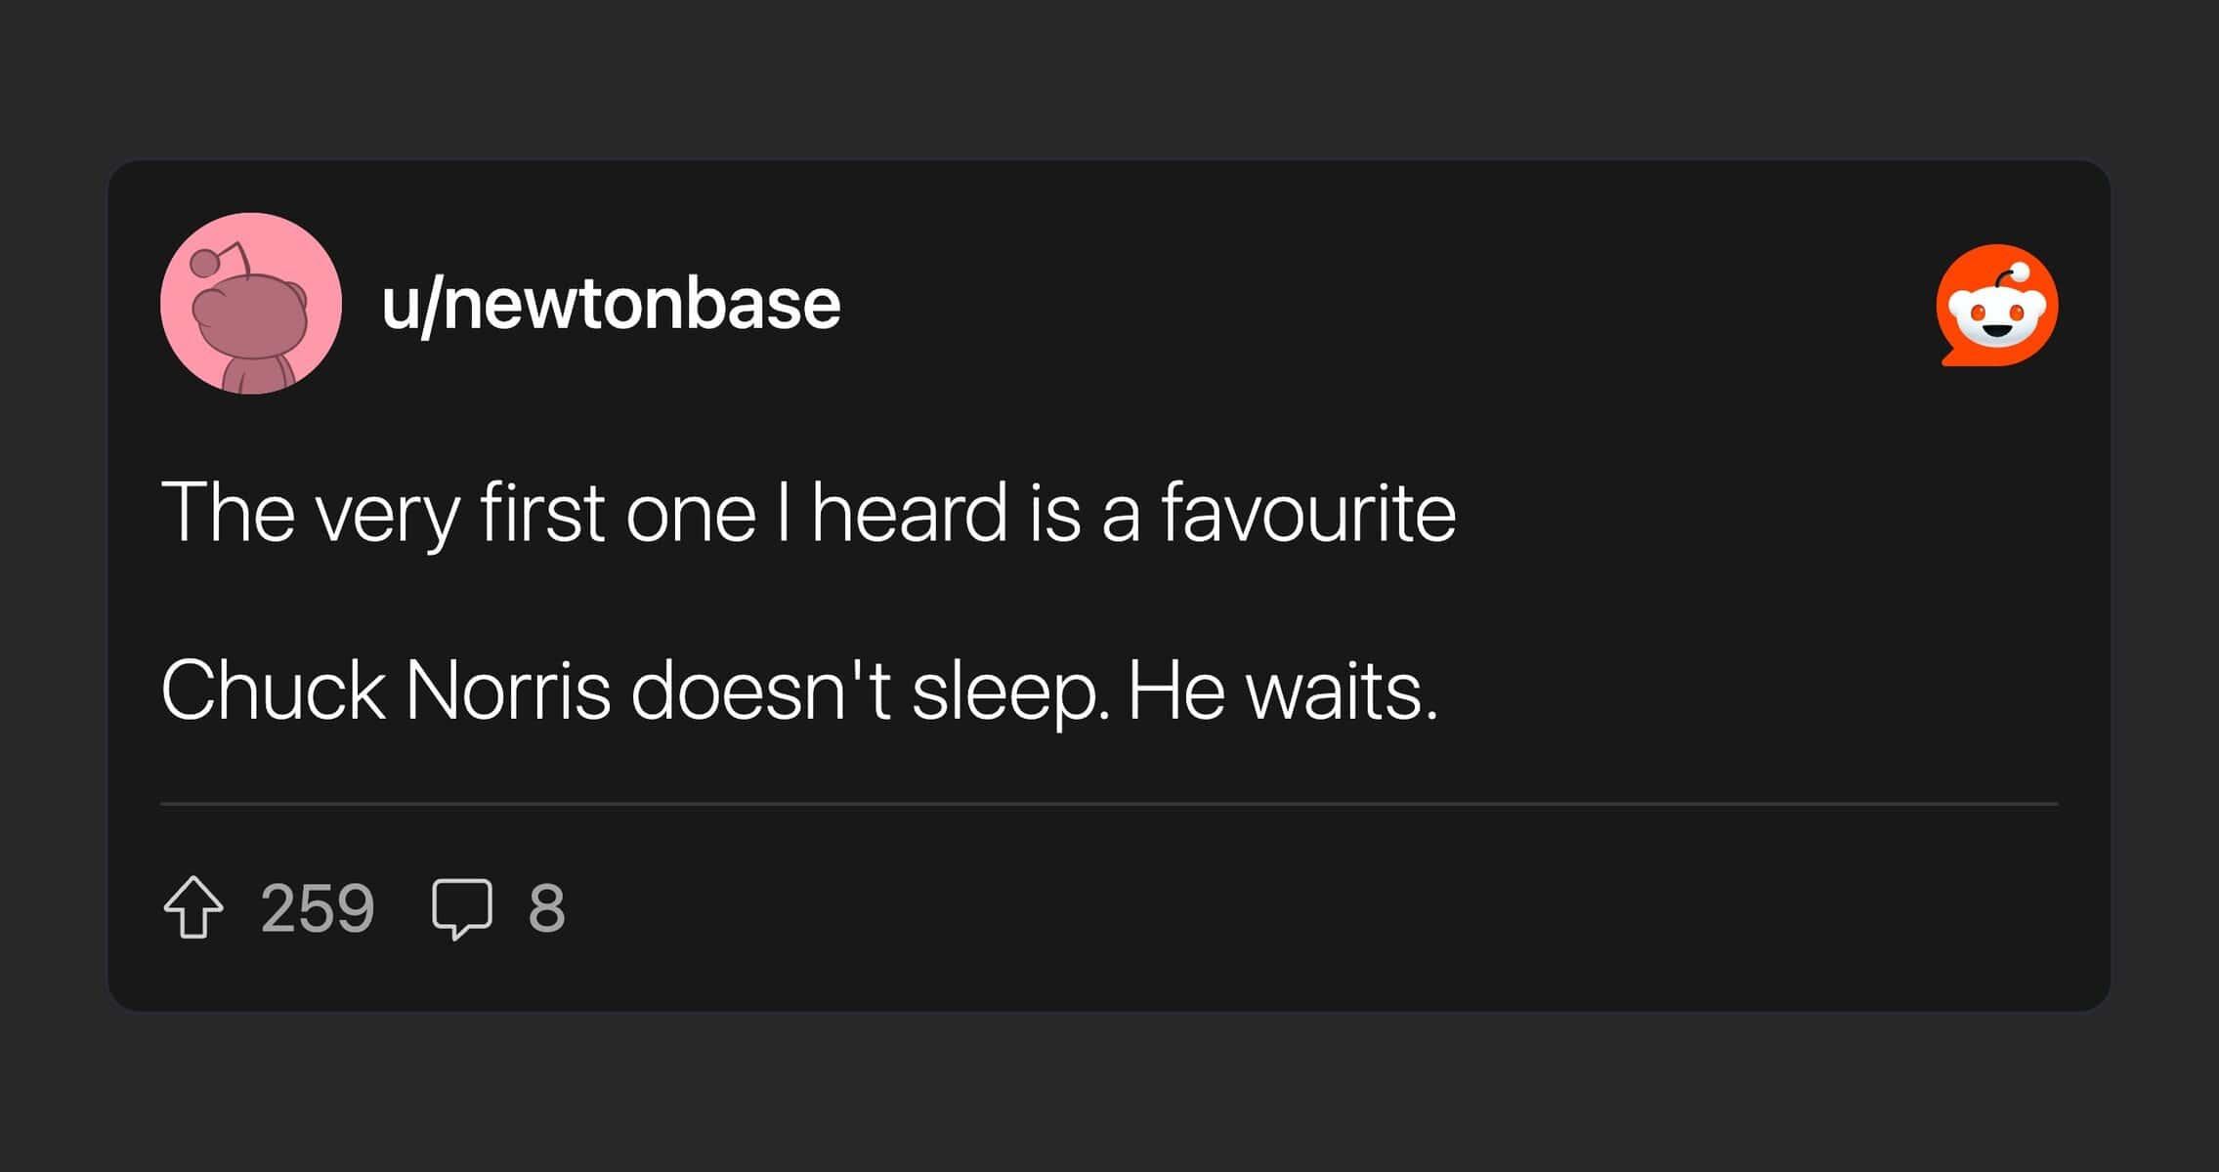Screen dimensions: 2219x1172
Task: Click the horizontal divider above the vote counts
Action: pyautogui.click(x=1109, y=804)
